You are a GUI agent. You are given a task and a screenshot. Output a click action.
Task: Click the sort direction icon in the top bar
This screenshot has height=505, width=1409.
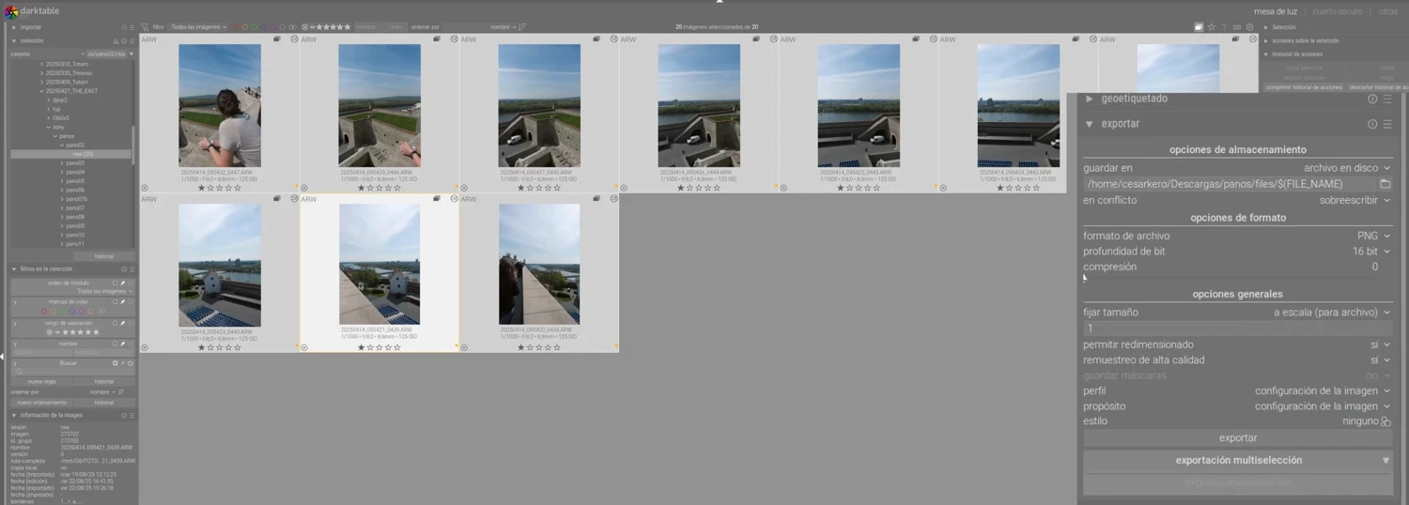(522, 27)
